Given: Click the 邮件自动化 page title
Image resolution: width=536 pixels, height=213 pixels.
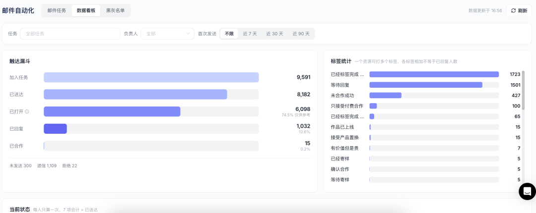Looking at the screenshot, I should [x=18, y=10].
